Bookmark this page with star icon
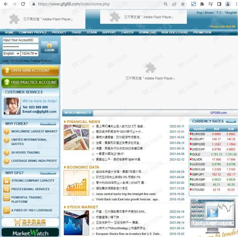 [x=183, y=4]
